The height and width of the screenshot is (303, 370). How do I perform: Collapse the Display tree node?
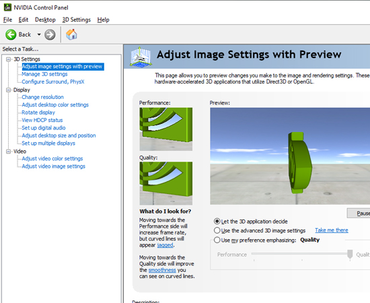(9, 90)
